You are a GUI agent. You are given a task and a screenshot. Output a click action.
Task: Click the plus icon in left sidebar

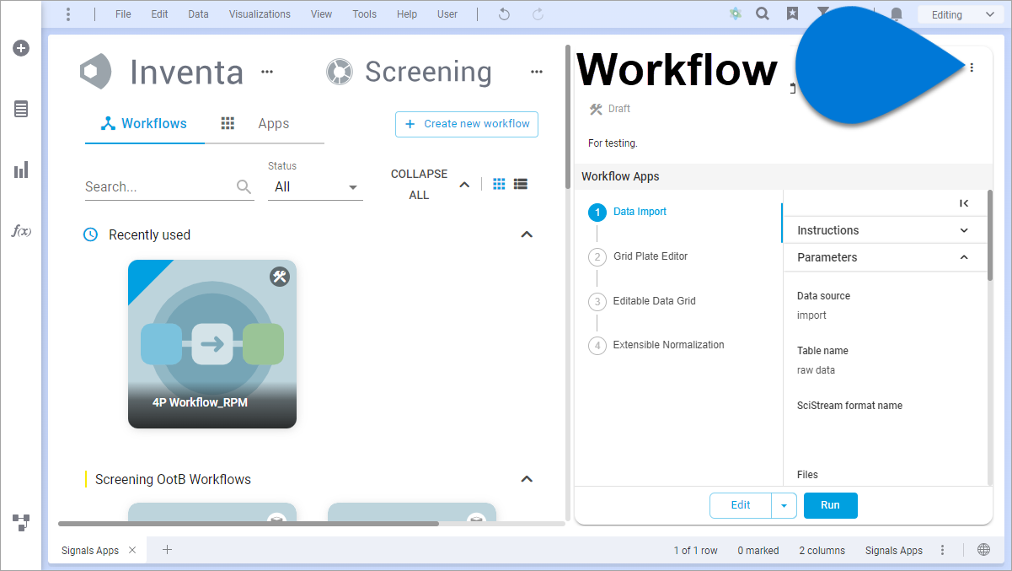(x=21, y=48)
